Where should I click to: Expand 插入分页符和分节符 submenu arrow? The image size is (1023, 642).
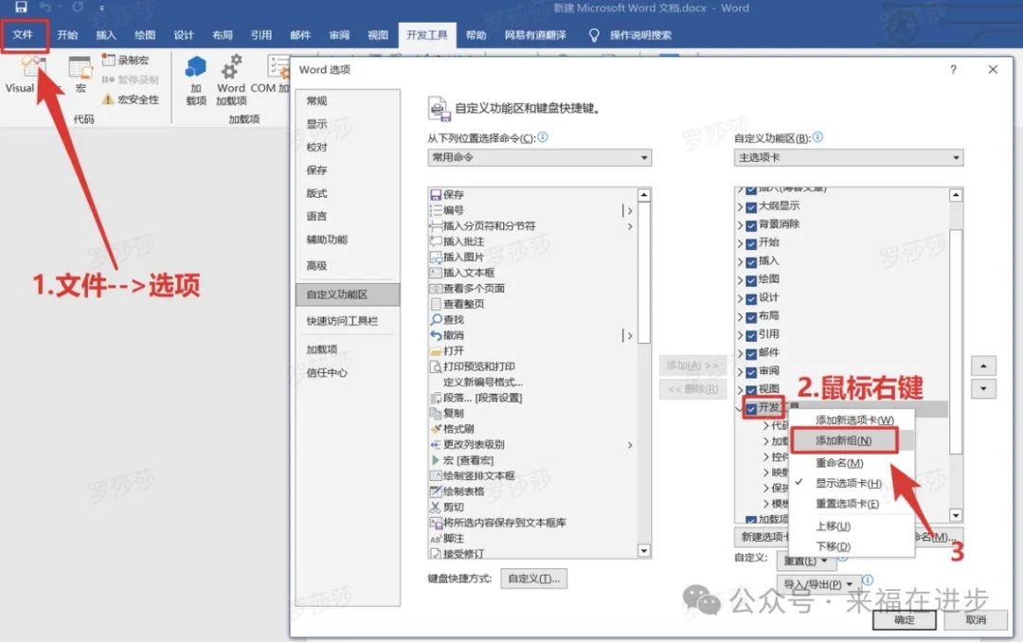tap(630, 226)
